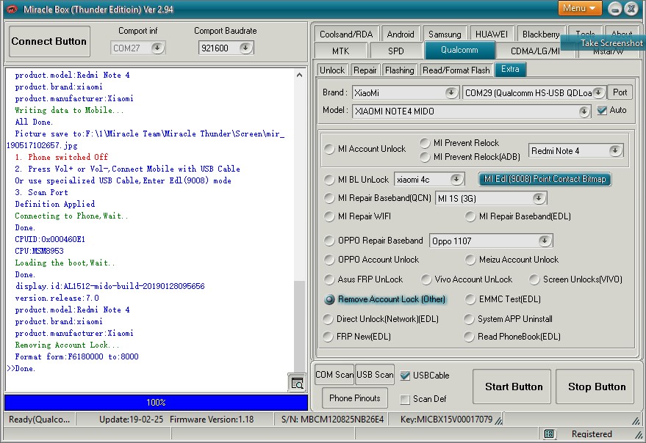
Task: Switch to the Blackberry tab
Action: (540, 34)
